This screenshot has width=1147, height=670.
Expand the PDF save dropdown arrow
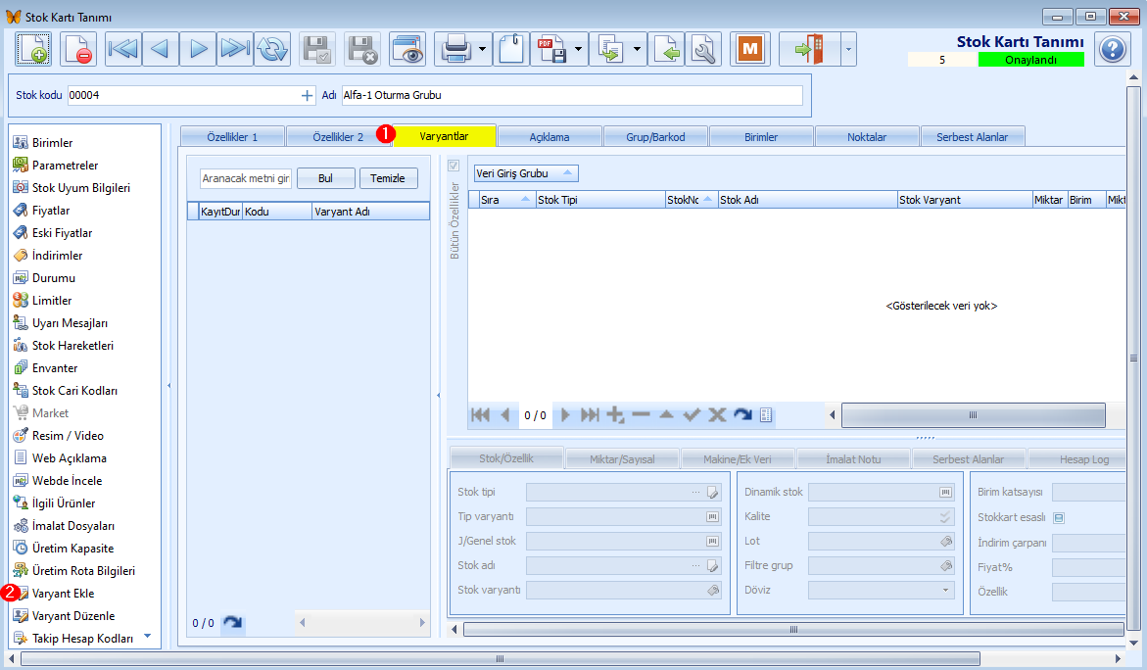(580, 49)
